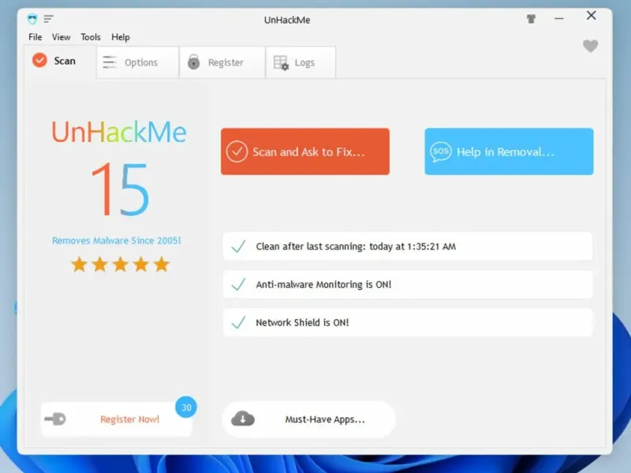Click the checkmark beside Clean after last scanning
631x473 pixels.
pos(239,246)
